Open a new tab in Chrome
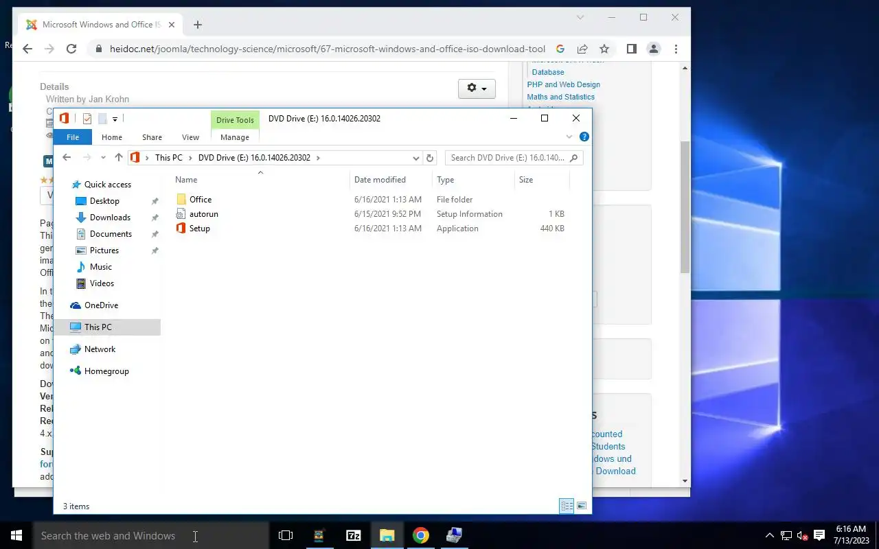Image resolution: width=879 pixels, height=549 pixels. (198, 25)
